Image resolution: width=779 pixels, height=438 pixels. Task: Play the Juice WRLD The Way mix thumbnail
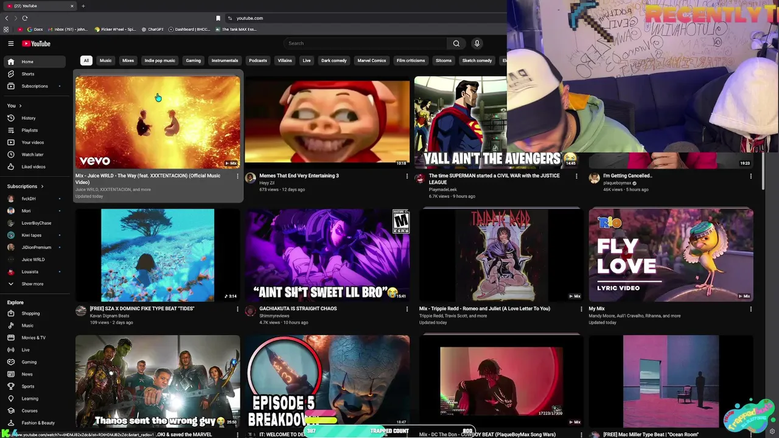(158, 122)
